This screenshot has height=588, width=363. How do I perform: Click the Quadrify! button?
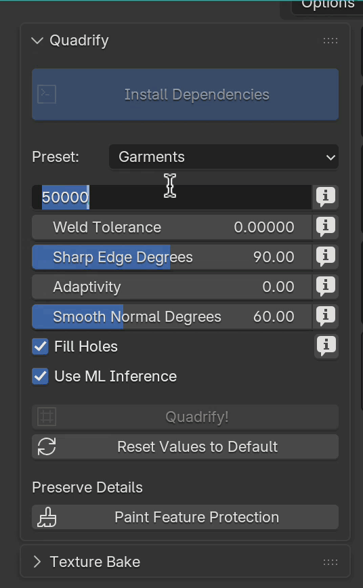(x=186, y=417)
